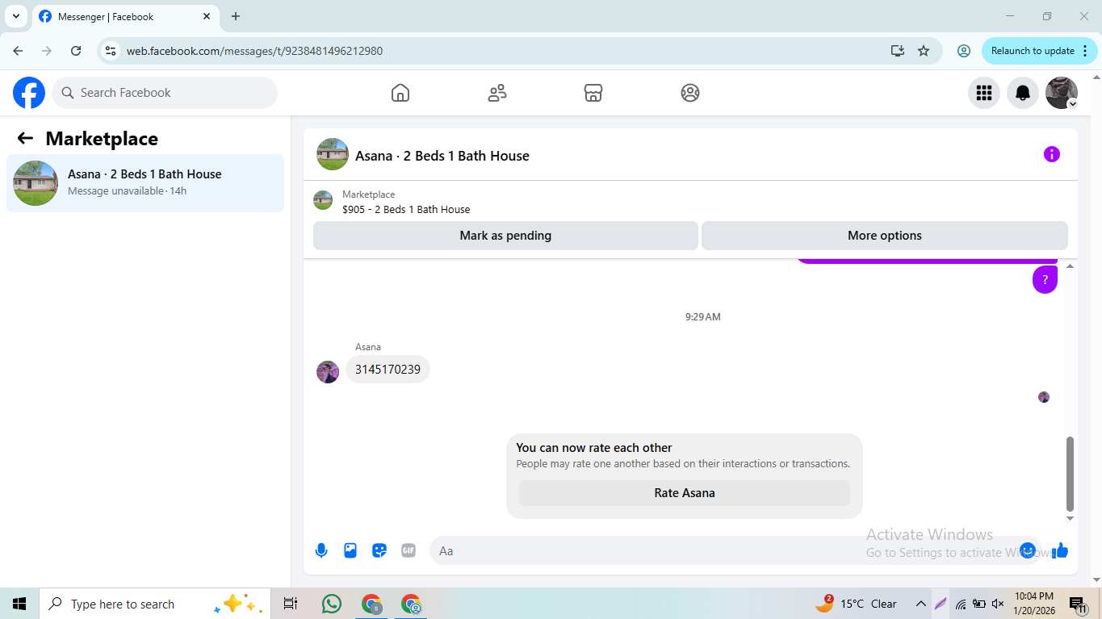1102x619 pixels.
Task: Open the Marketplace storefront icon
Action: [593, 93]
